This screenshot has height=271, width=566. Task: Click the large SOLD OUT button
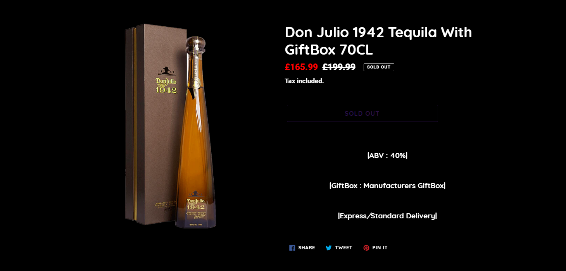click(x=362, y=113)
